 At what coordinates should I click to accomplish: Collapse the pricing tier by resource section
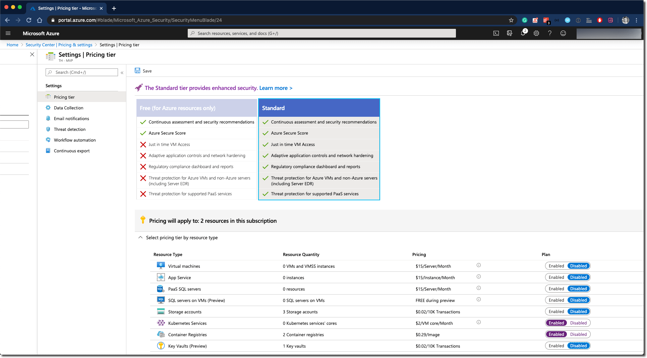click(x=140, y=237)
